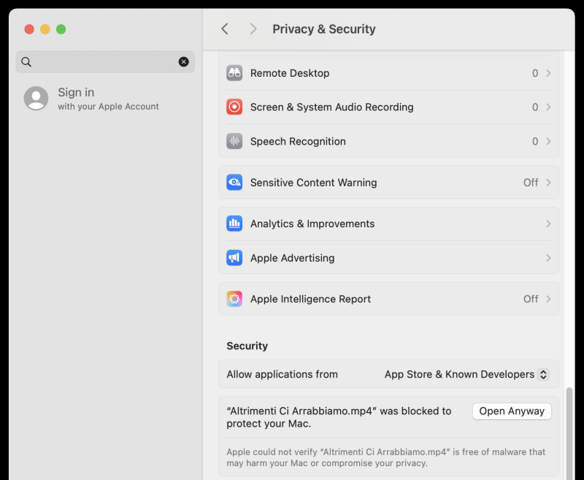584x480 pixels.
Task: Click the Speech Recognition waveform icon
Action: 234,142
